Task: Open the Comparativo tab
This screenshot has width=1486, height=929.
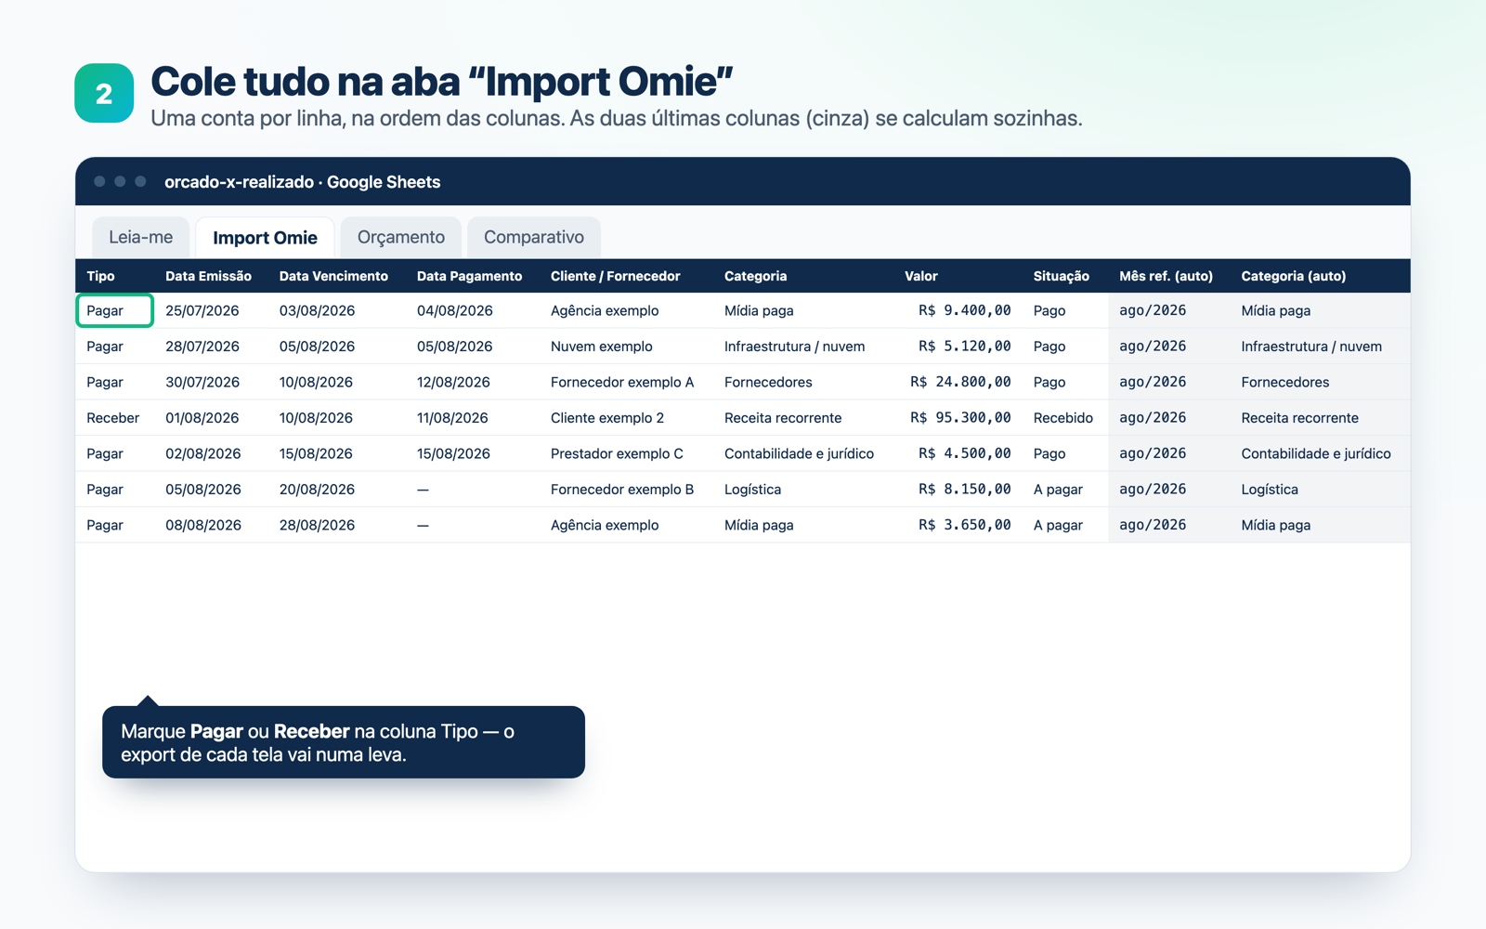Action: (x=534, y=237)
